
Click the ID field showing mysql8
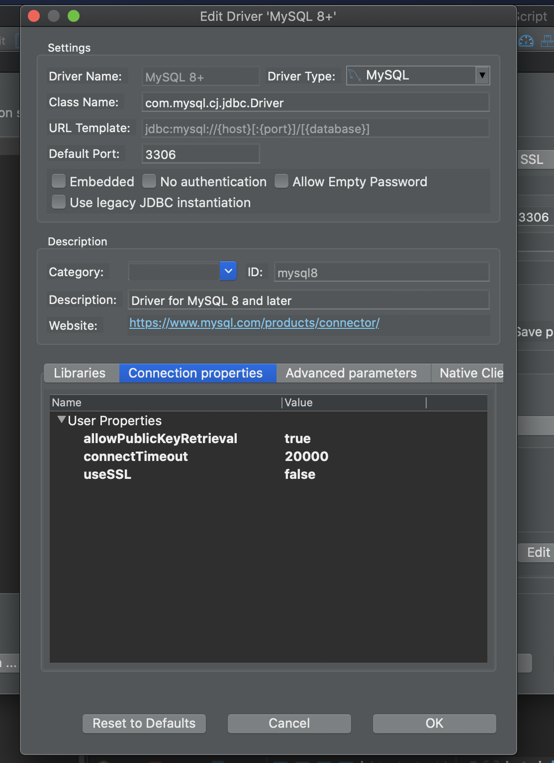pyautogui.click(x=381, y=272)
